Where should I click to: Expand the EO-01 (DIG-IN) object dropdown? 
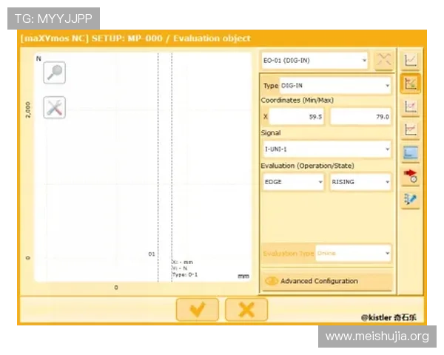315,60
